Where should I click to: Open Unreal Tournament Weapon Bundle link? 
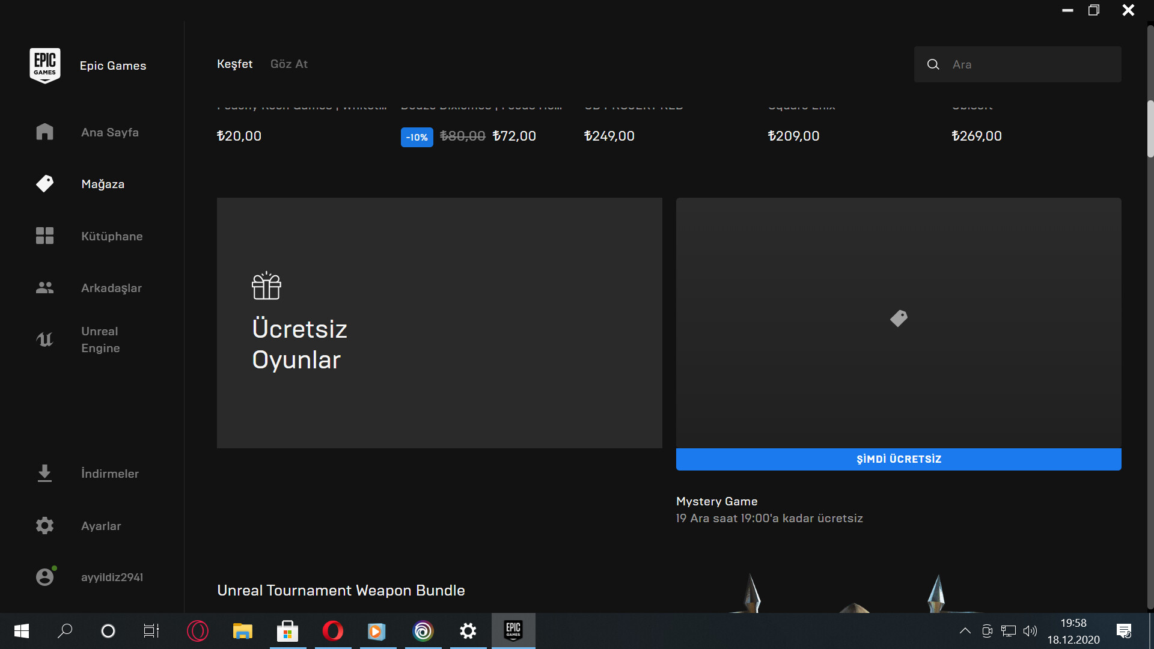(x=341, y=591)
